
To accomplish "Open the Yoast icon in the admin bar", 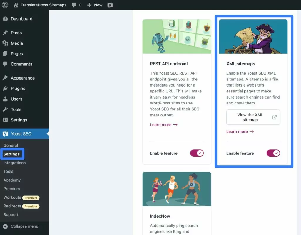I will click(110, 5).
